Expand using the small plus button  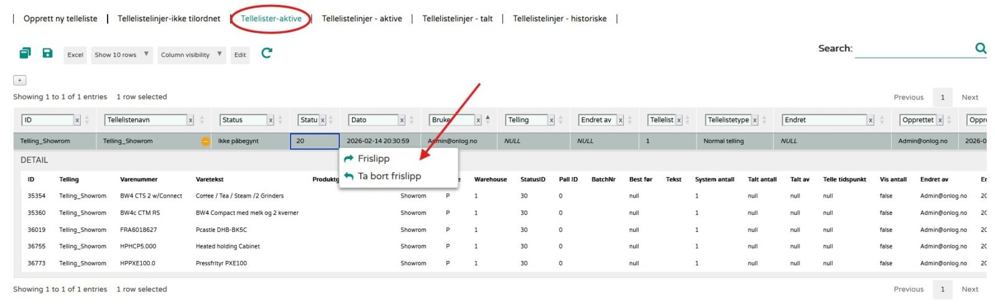tap(20, 80)
